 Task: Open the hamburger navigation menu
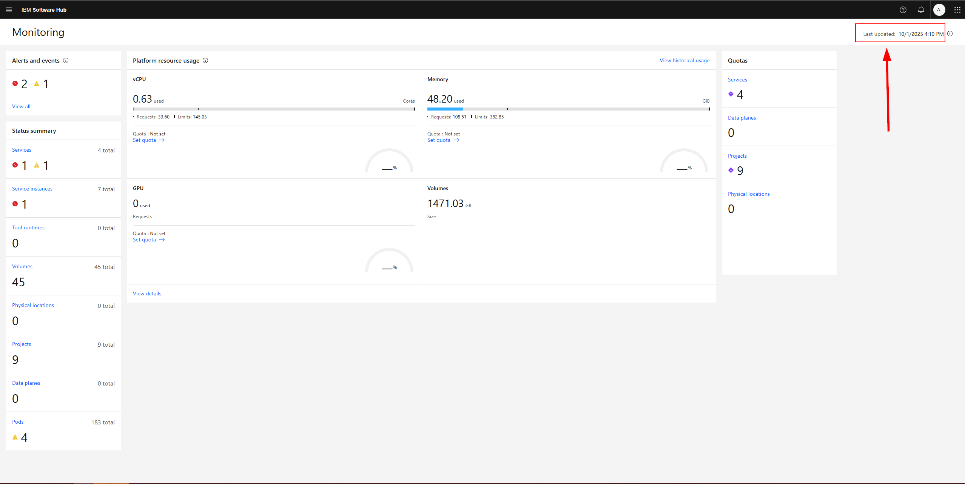pos(9,10)
